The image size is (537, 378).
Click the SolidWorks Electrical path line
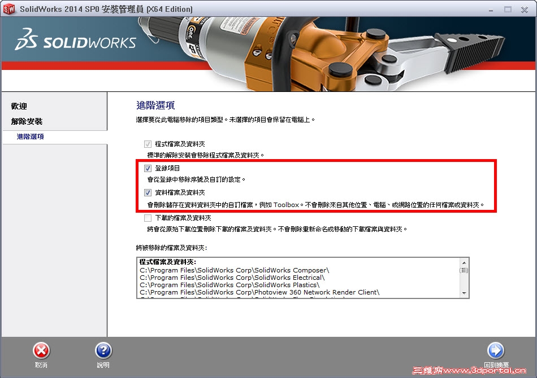[232, 278]
